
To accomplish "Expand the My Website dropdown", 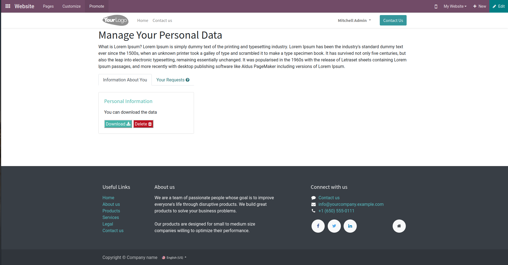I will point(455,6).
